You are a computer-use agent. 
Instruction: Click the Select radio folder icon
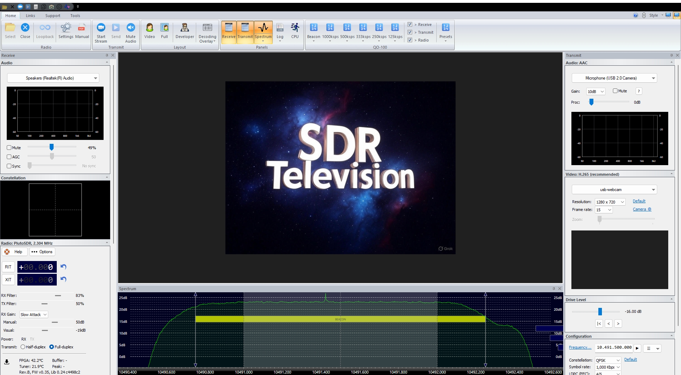click(10, 31)
